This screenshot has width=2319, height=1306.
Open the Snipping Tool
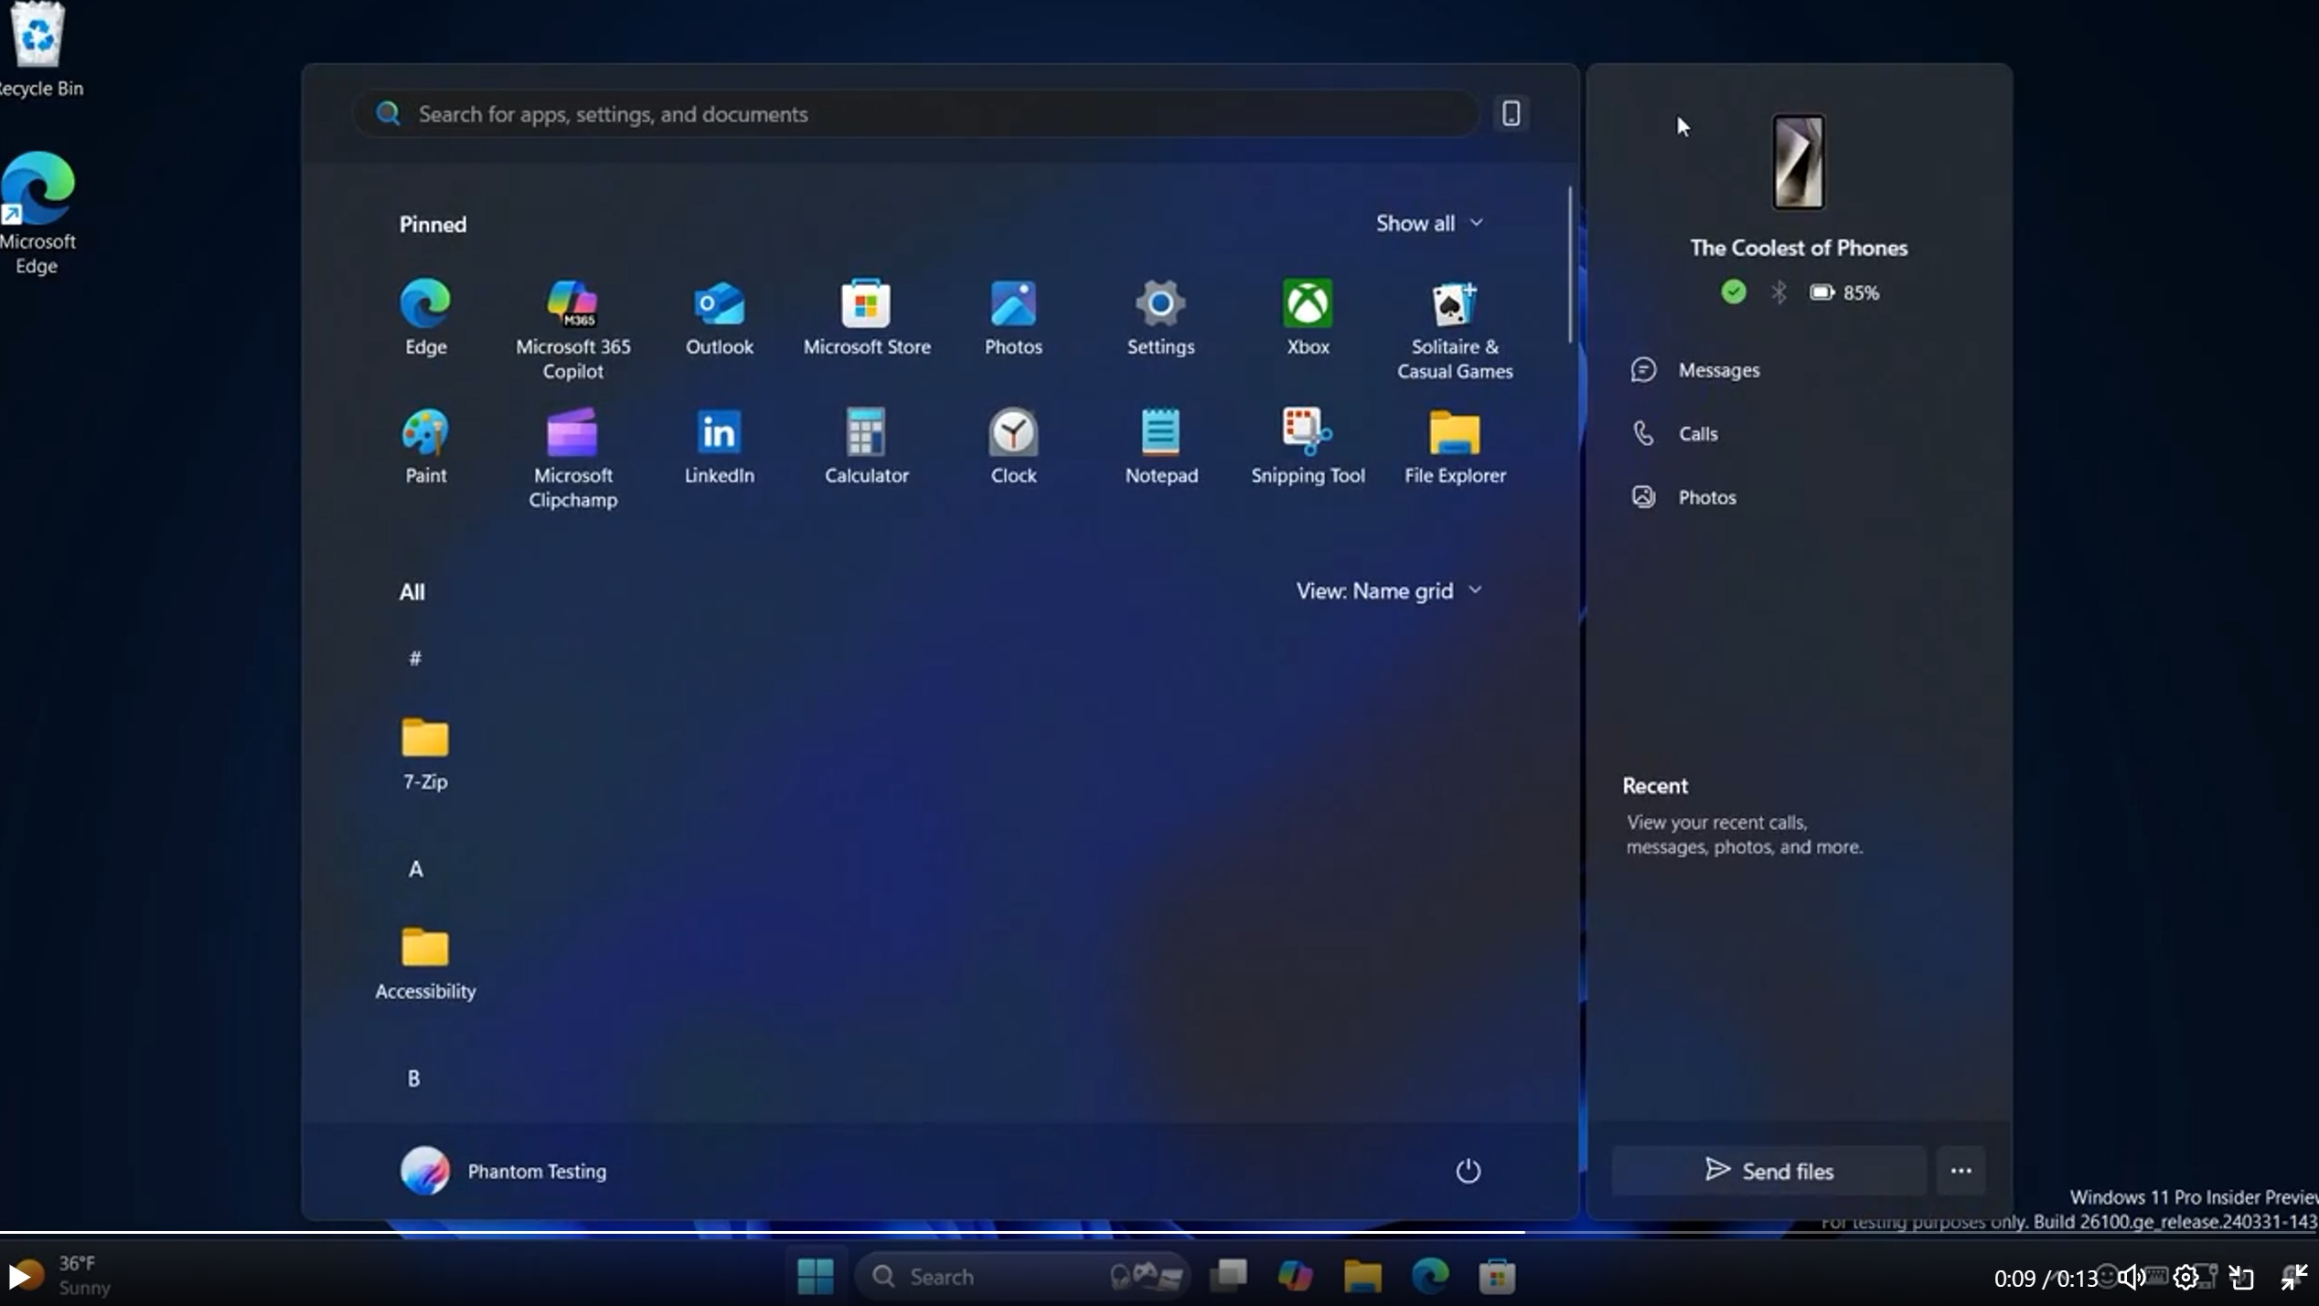coord(1308,446)
